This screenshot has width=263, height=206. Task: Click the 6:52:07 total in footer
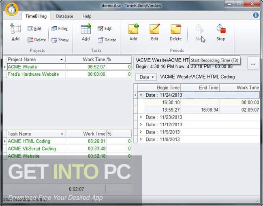(x=76, y=189)
